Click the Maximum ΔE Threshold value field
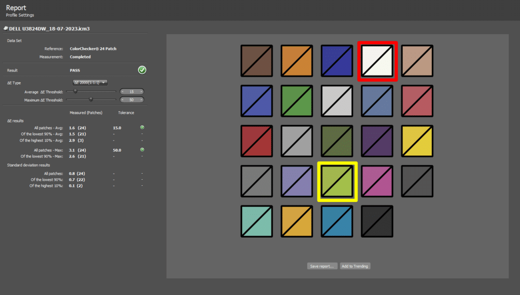This screenshot has width=520, height=295. 132,100
